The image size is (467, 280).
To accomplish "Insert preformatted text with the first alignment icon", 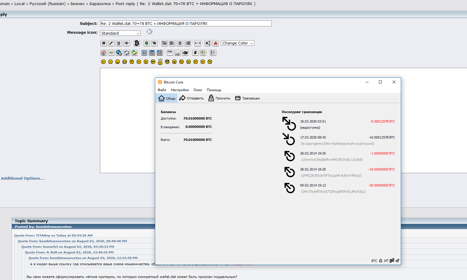I will point(164,43).
